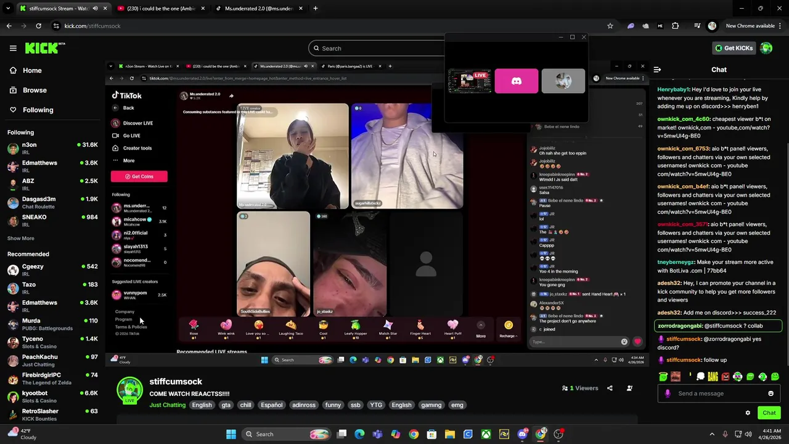
Task: Click Get Coins in the streamed TikTok page
Action: (x=139, y=176)
